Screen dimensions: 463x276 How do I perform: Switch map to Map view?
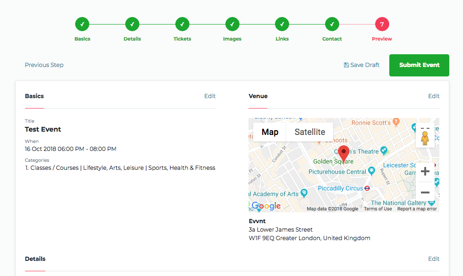270,132
